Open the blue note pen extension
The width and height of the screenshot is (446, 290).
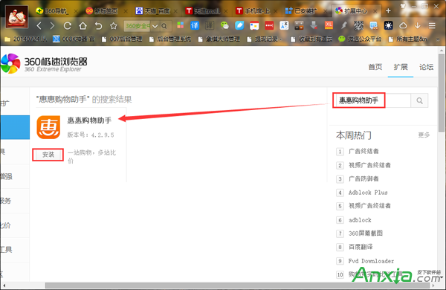coord(239,25)
